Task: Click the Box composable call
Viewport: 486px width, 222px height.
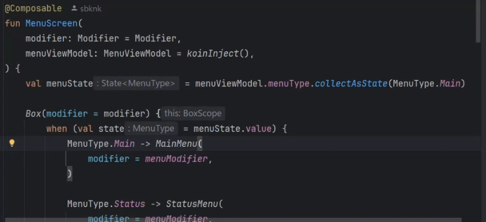Action: tap(33, 114)
